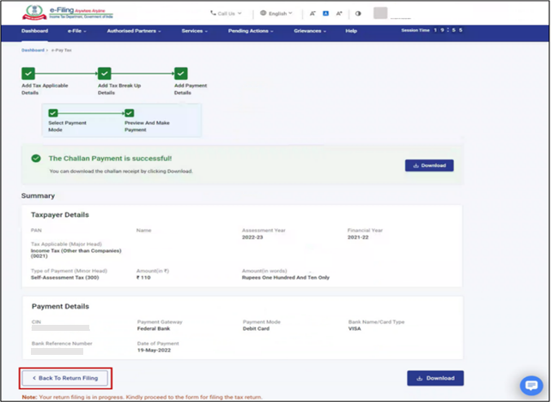Toggle the contrast mode icon
The height and width of the screenshot is (402, 552).
click(358, 14)
